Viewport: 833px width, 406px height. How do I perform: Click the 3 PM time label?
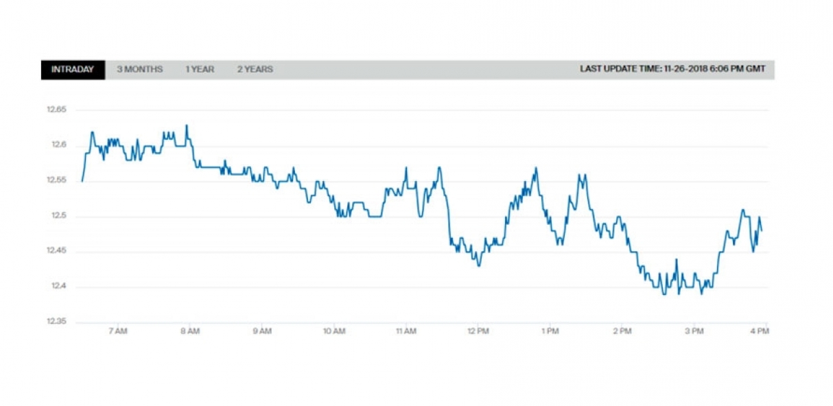(694, 332)
